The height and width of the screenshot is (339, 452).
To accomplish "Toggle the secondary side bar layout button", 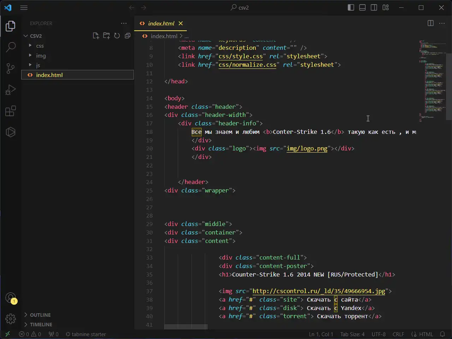I will coord(374,7).
